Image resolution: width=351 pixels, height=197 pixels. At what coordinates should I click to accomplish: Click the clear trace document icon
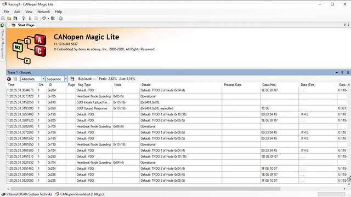point(15,79)
